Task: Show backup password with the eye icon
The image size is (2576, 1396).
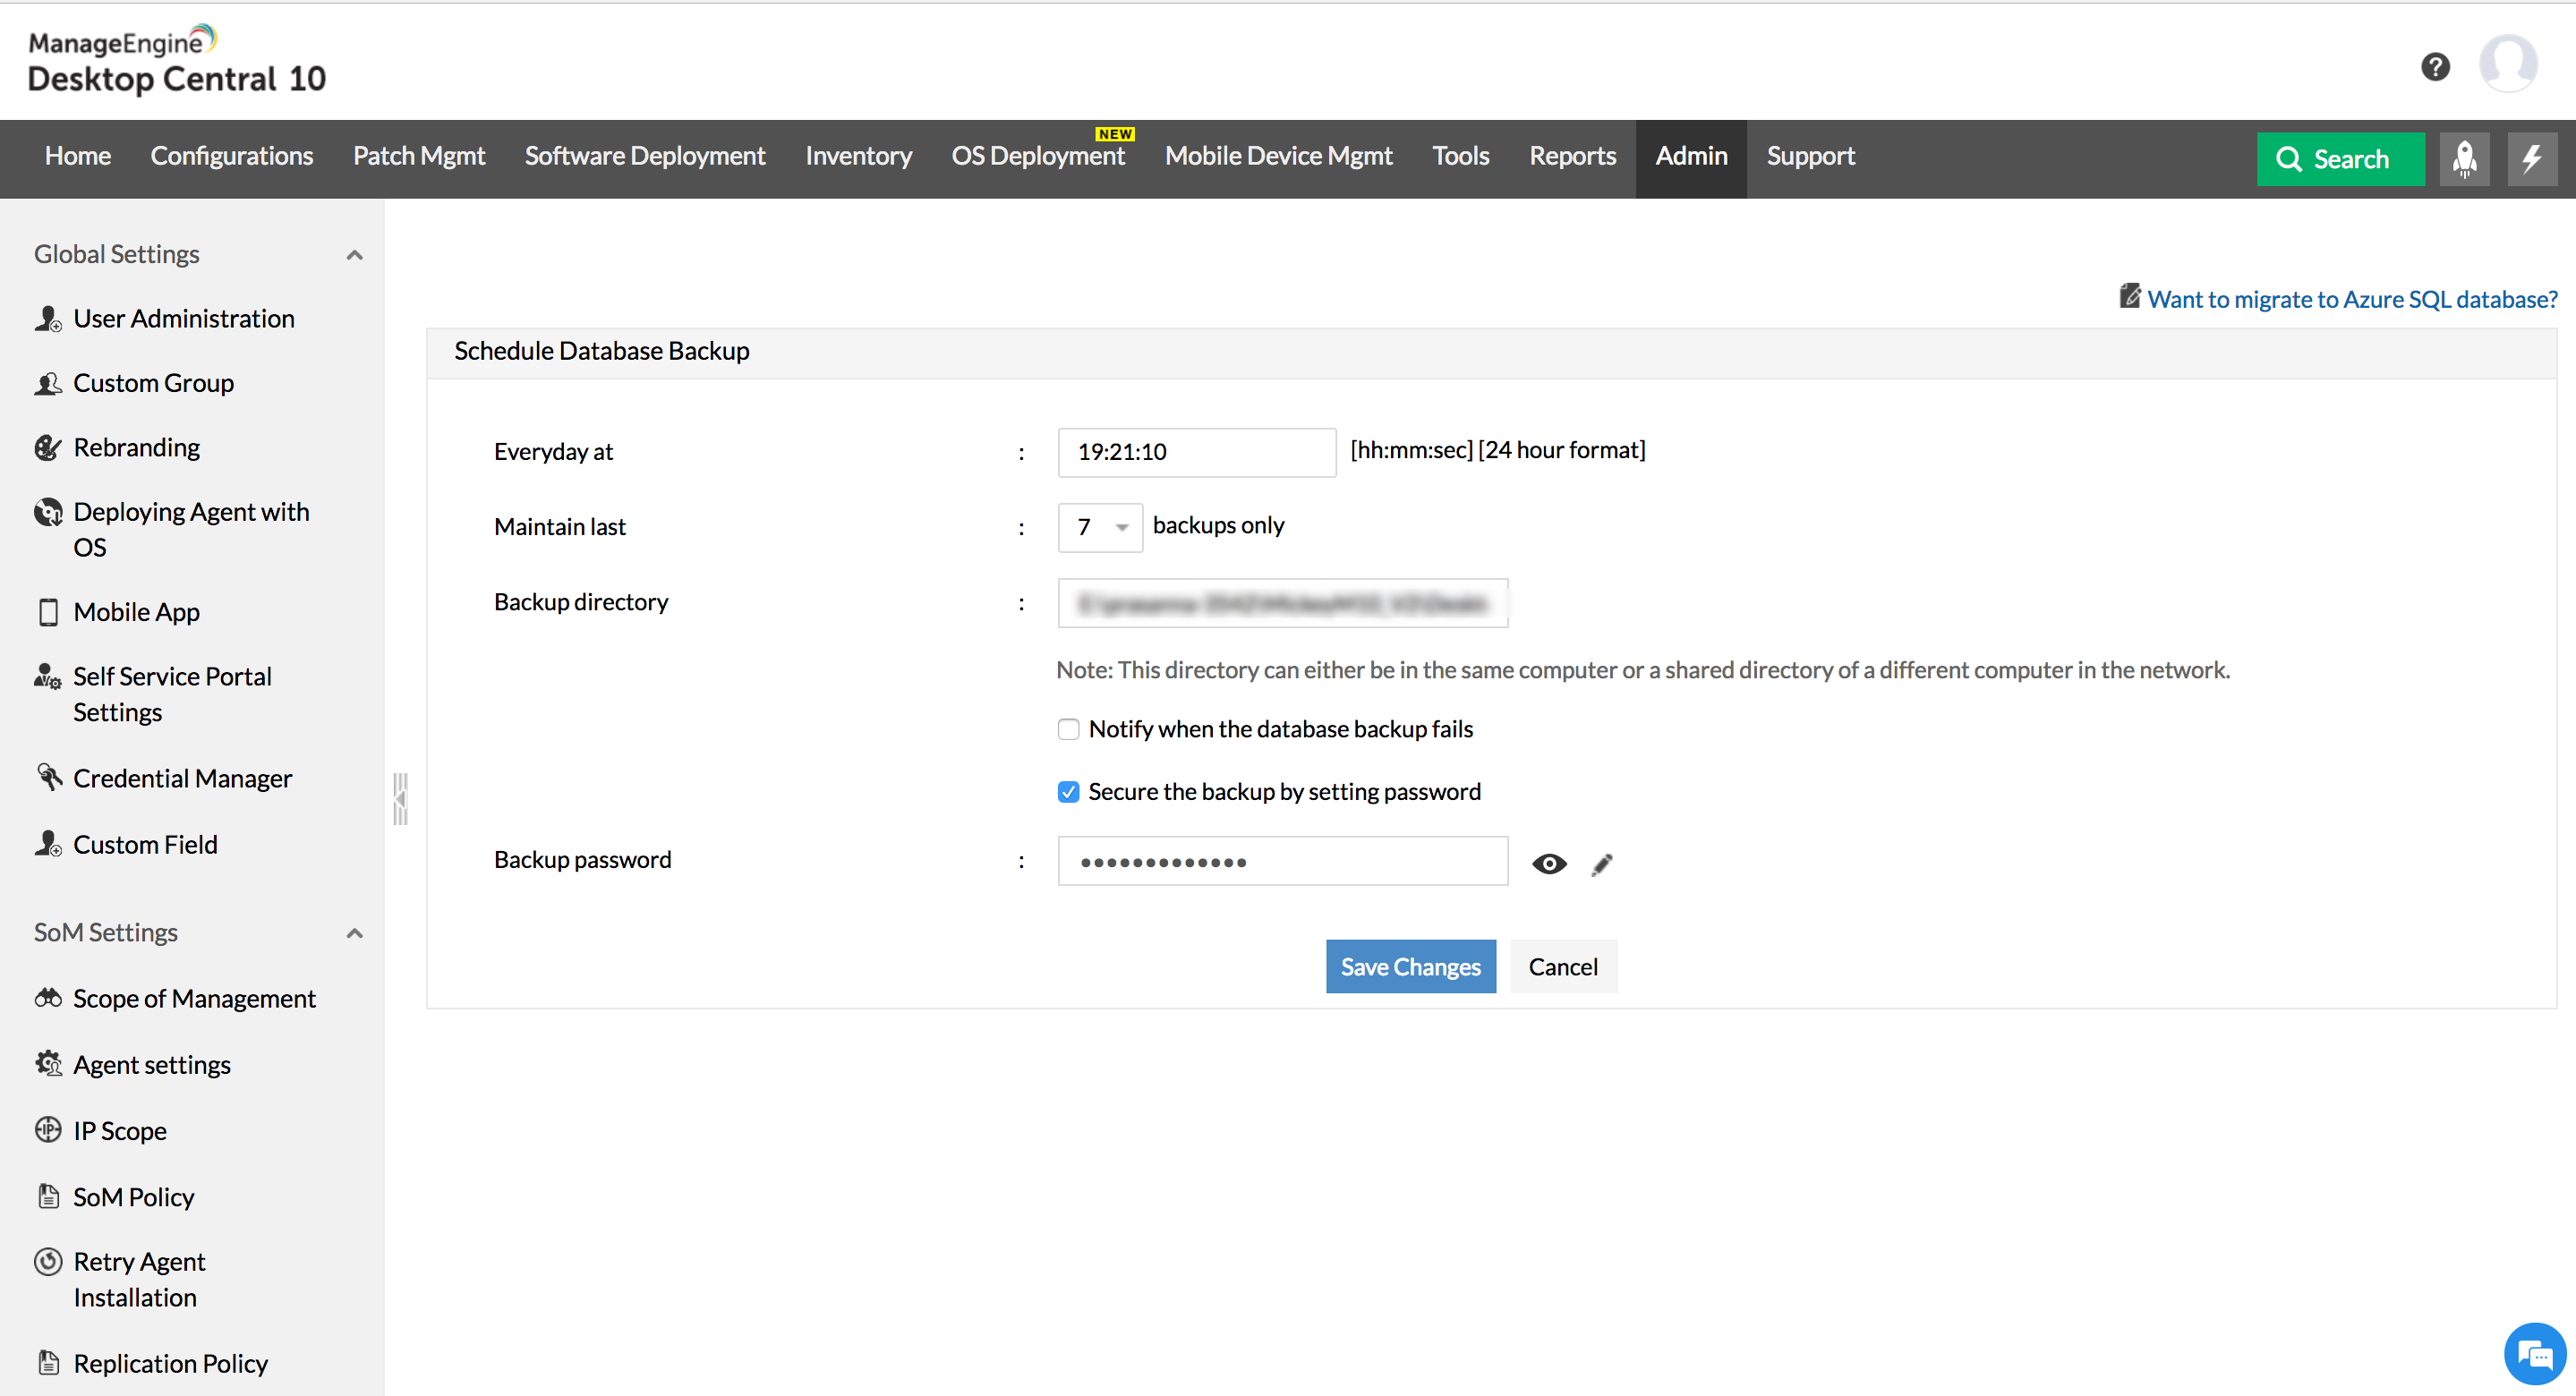Action: (x=1549, y=864)
